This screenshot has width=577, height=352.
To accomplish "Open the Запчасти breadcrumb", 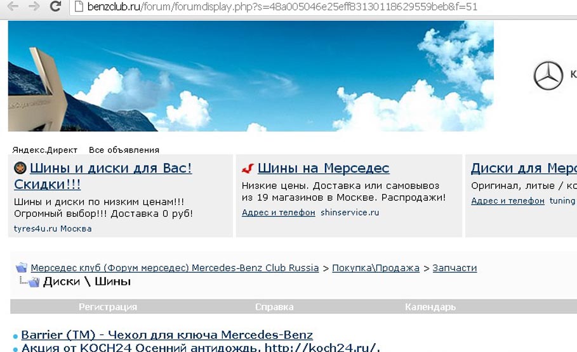I will 454,268.
